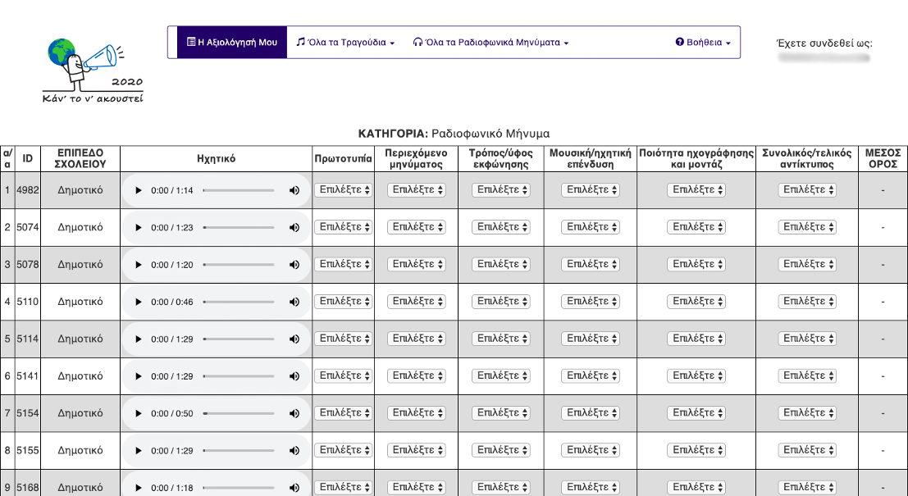Screen dimensions: 908x496
Task: Open Περιεχόμενο μηνύματος dropdown for ID 5078
Action: coord(416,264)
